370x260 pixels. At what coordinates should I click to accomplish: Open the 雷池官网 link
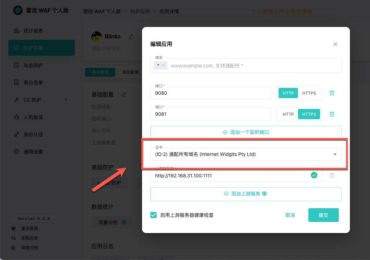point(29,229)
